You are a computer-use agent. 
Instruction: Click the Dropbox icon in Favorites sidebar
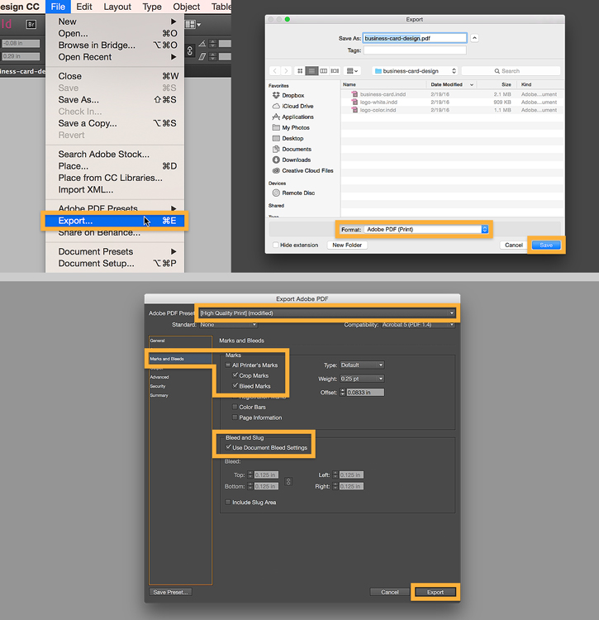coord(276,95)
